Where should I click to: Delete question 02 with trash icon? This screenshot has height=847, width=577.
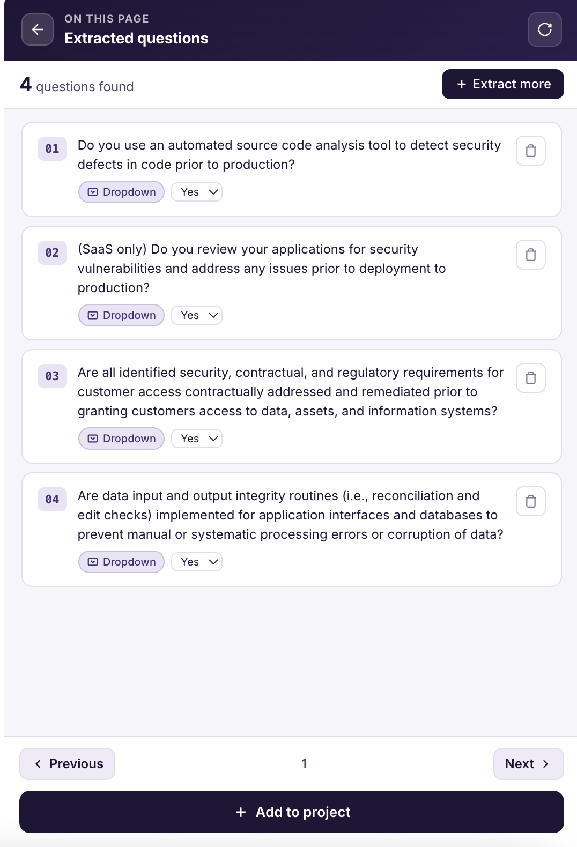531,255
